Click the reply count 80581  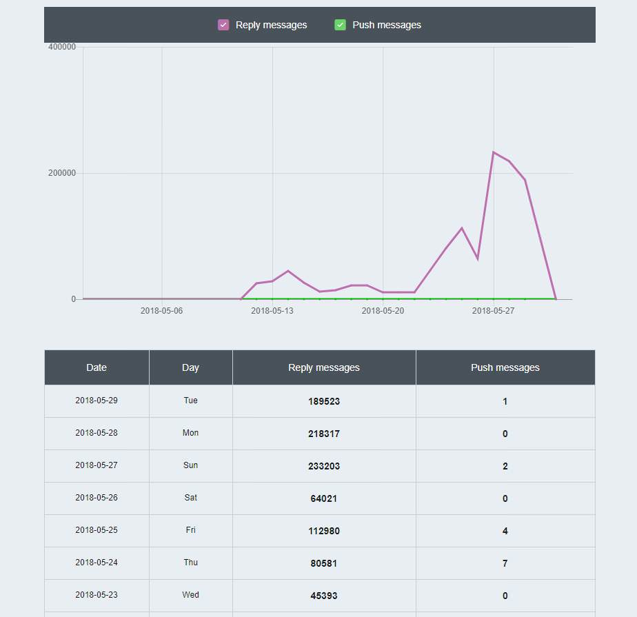[x=324, y=563]
